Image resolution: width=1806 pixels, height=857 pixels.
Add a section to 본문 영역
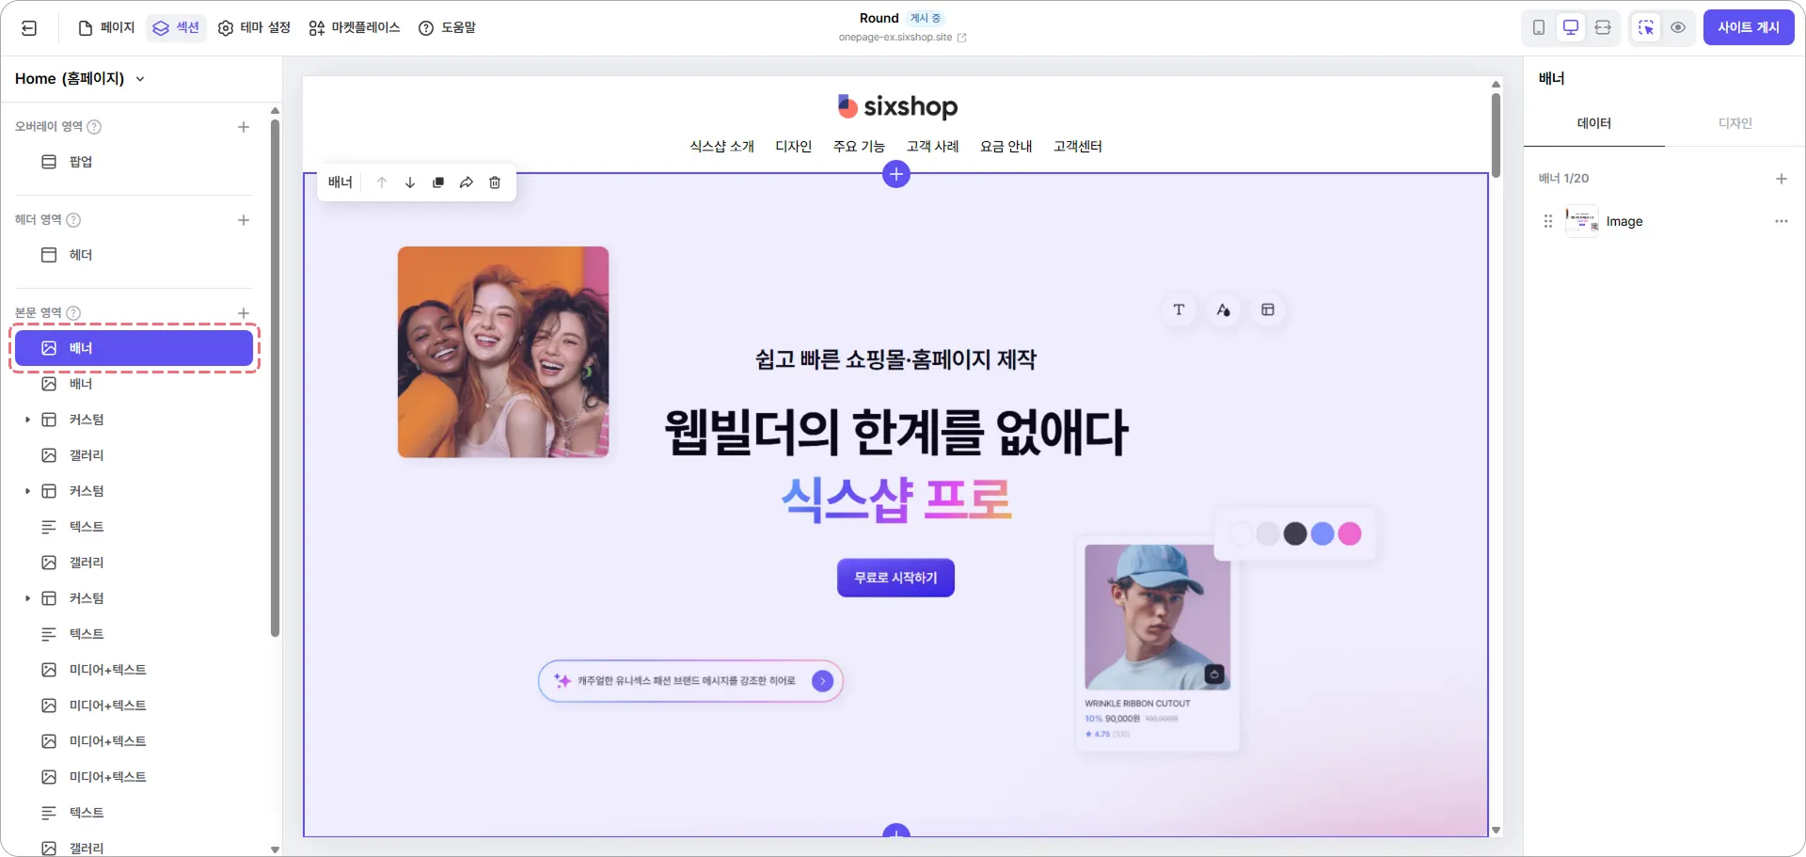click(x=244, y=313)
